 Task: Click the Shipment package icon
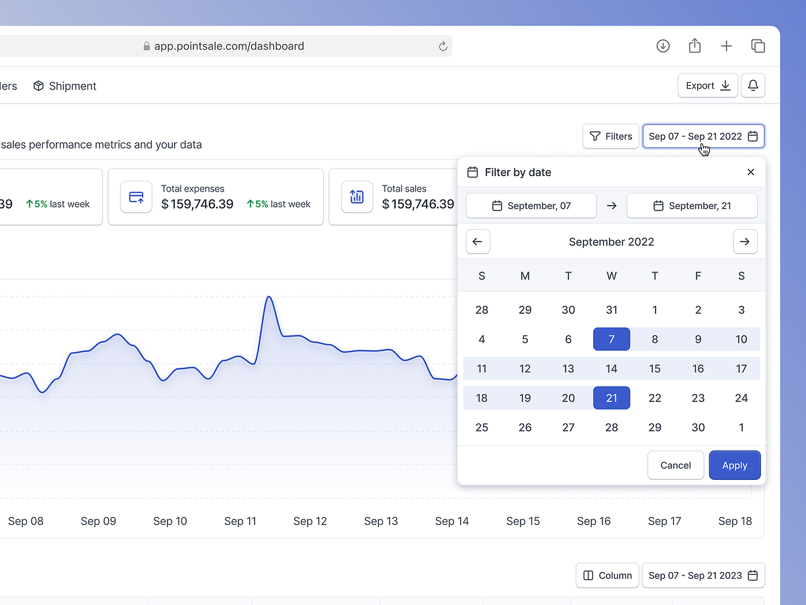pyautogui.click(x=38, y=86)
